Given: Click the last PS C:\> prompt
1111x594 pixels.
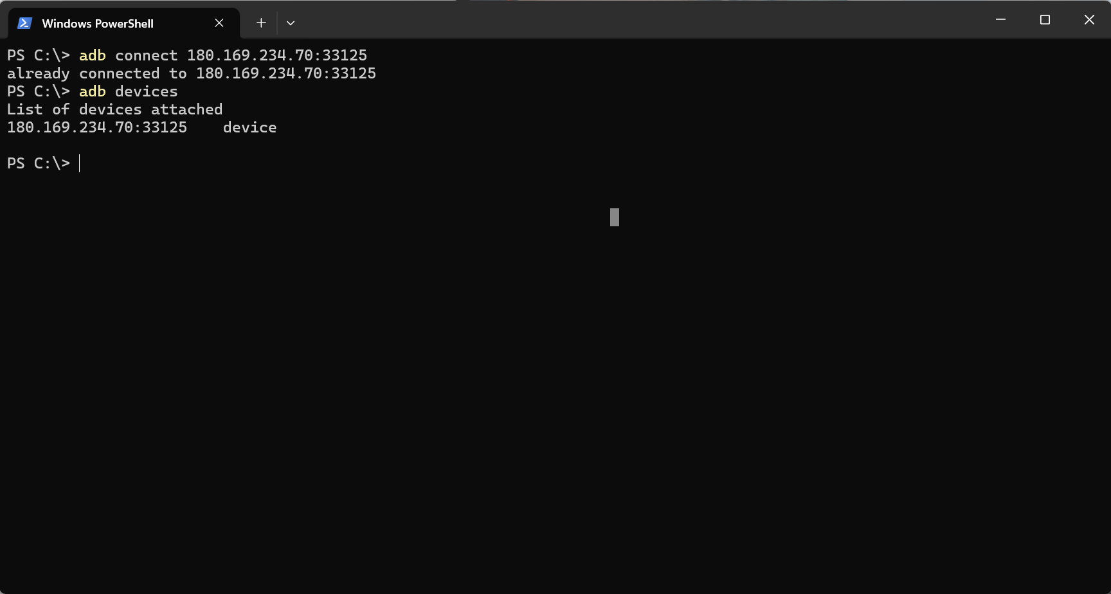Looking at the screenshot, I should click(x=39, y=163).
